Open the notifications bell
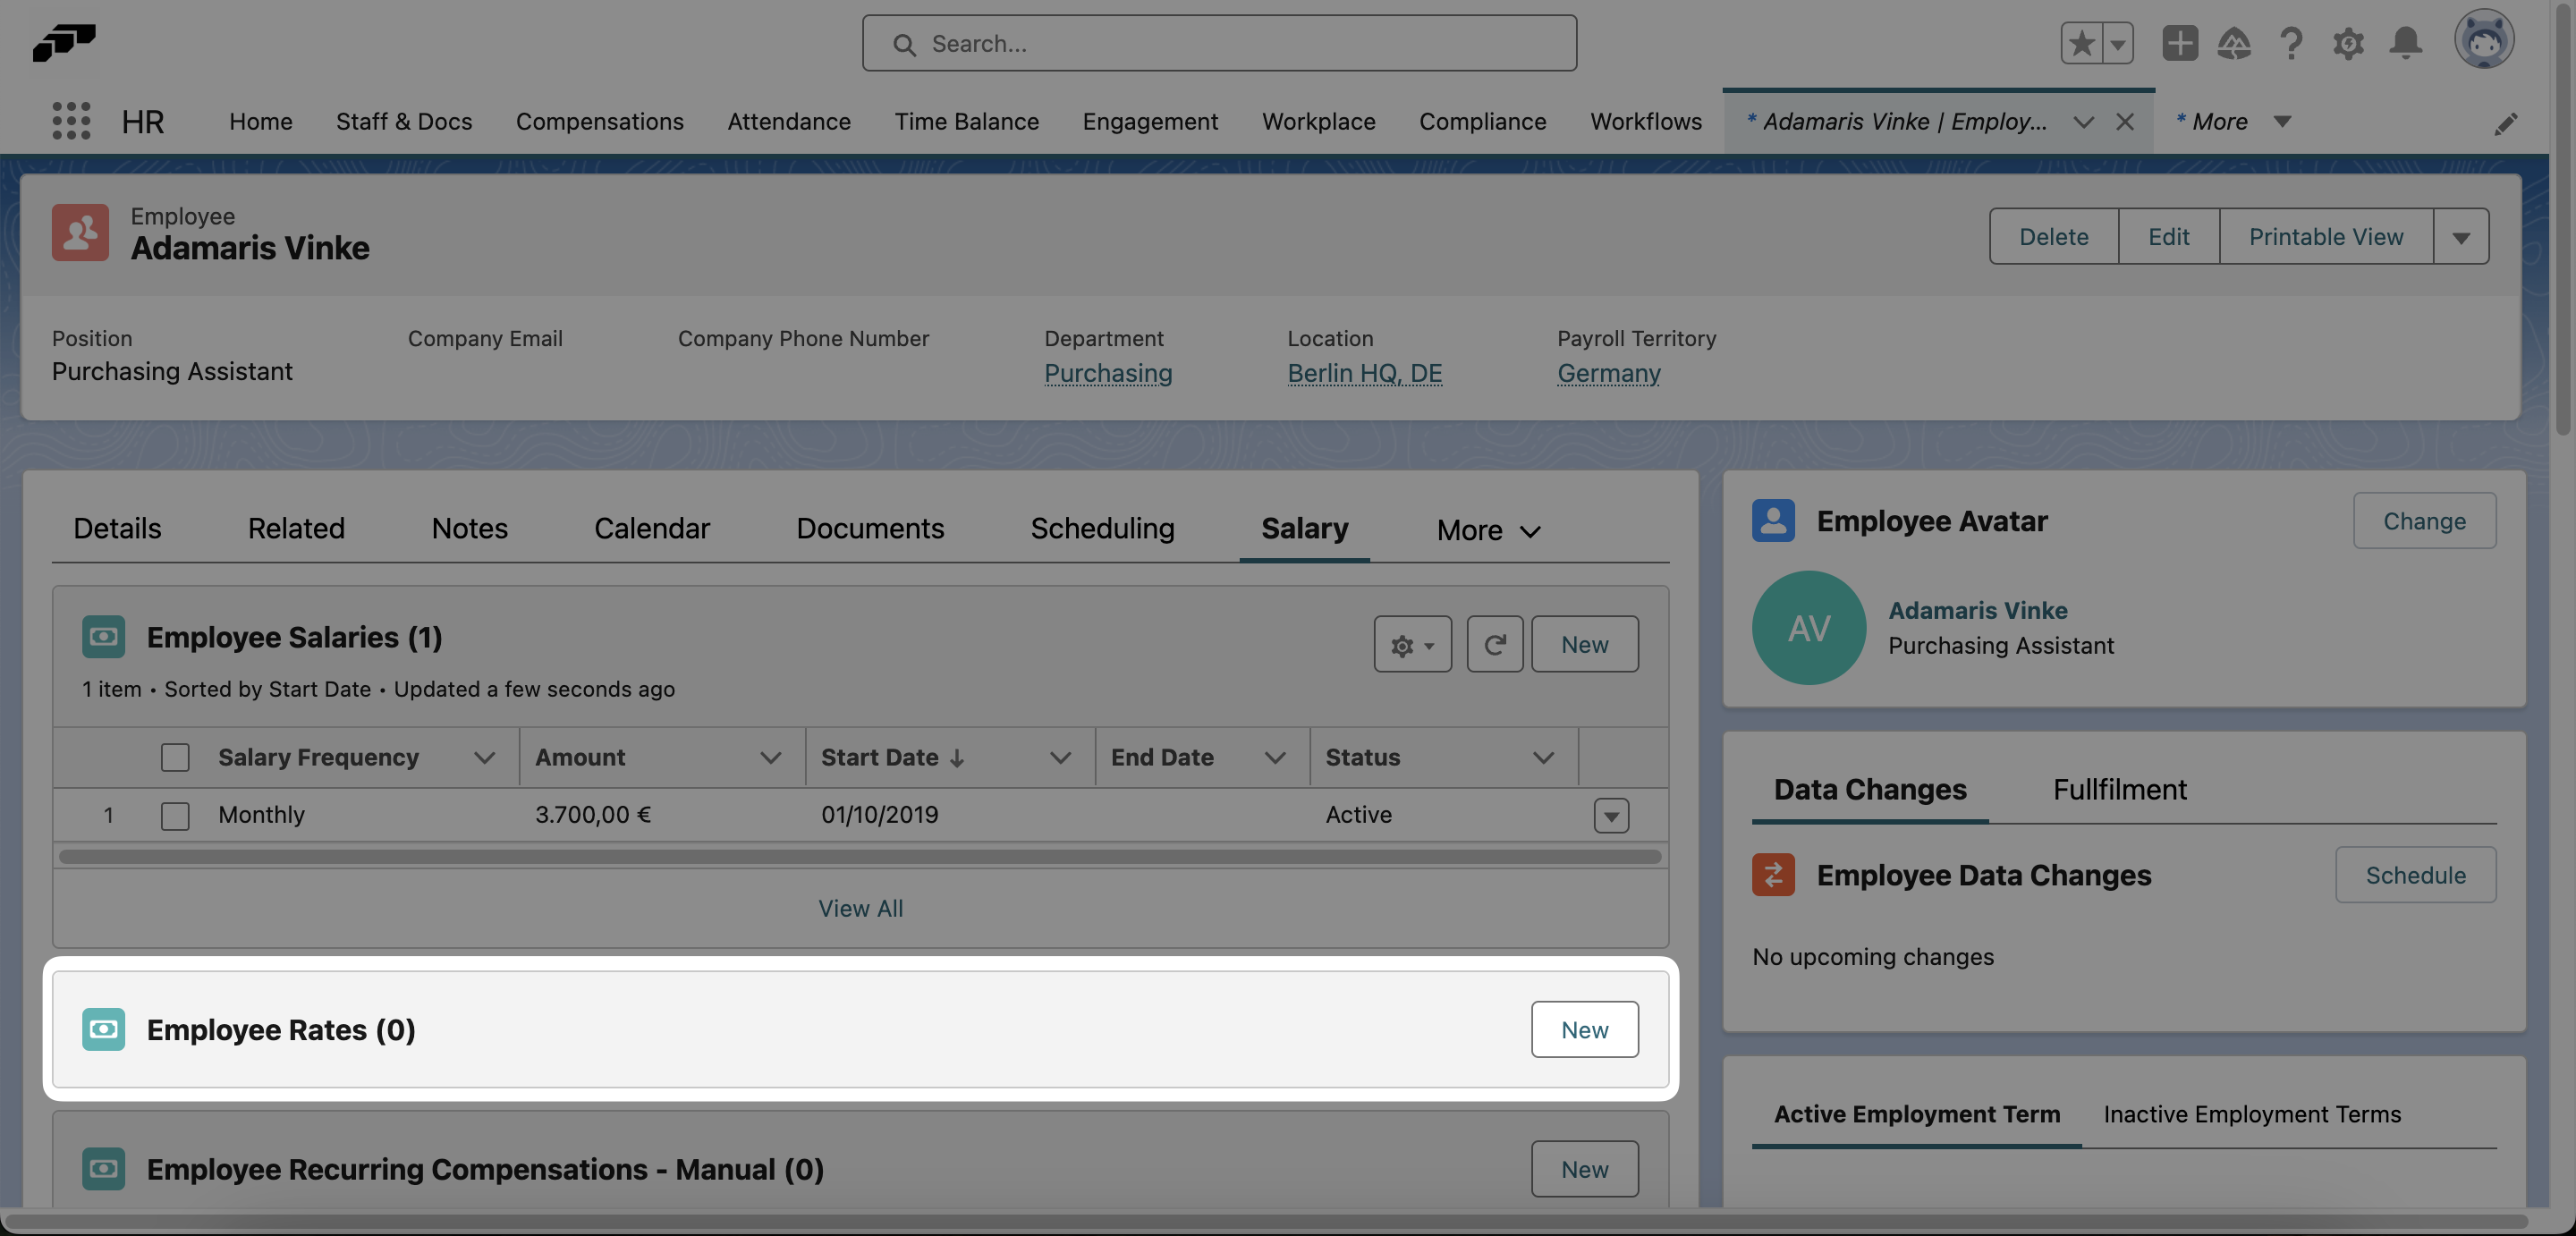Screen dimensions: 2576x1236 pos(2406,43)
